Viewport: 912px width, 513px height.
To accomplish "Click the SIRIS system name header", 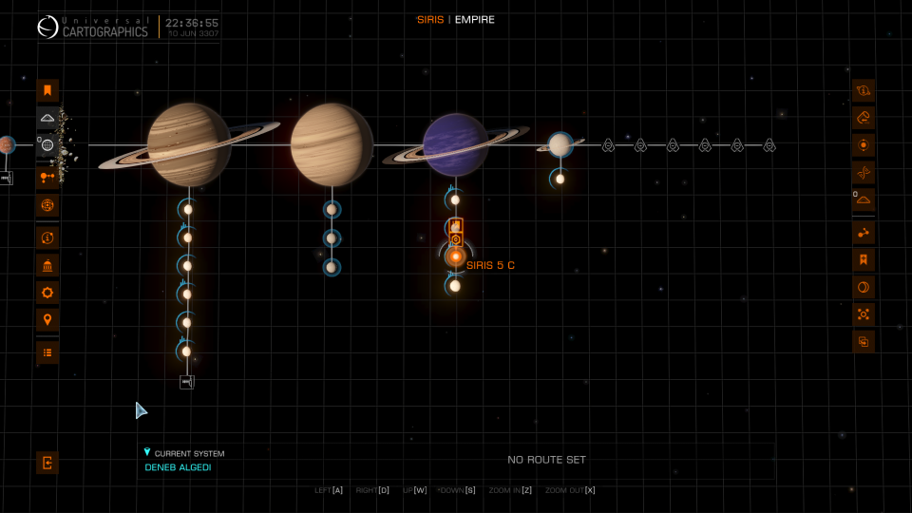I will 430,20.
